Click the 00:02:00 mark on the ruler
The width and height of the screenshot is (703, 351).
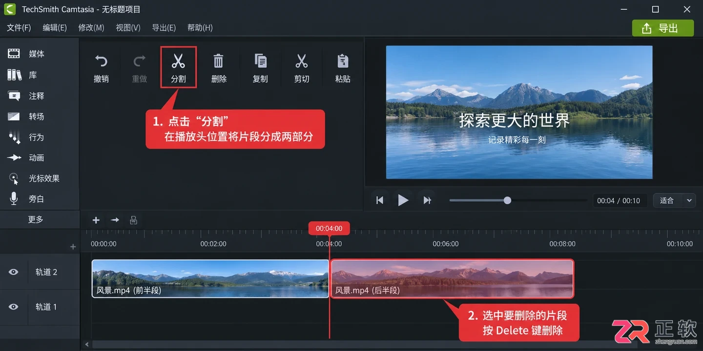click(x=213, y=244)
